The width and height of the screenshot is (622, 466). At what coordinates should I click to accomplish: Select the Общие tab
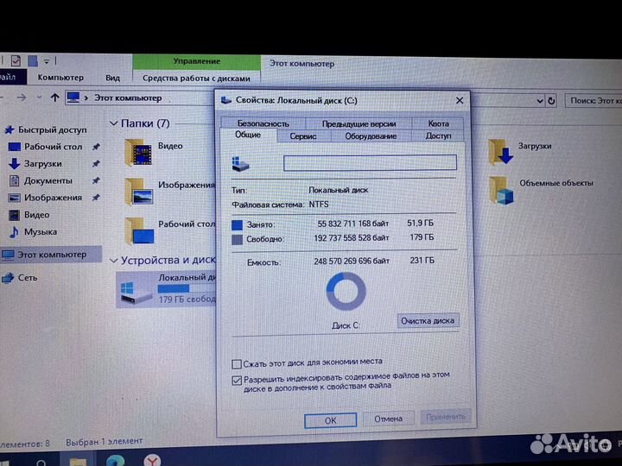click(248, 135)
